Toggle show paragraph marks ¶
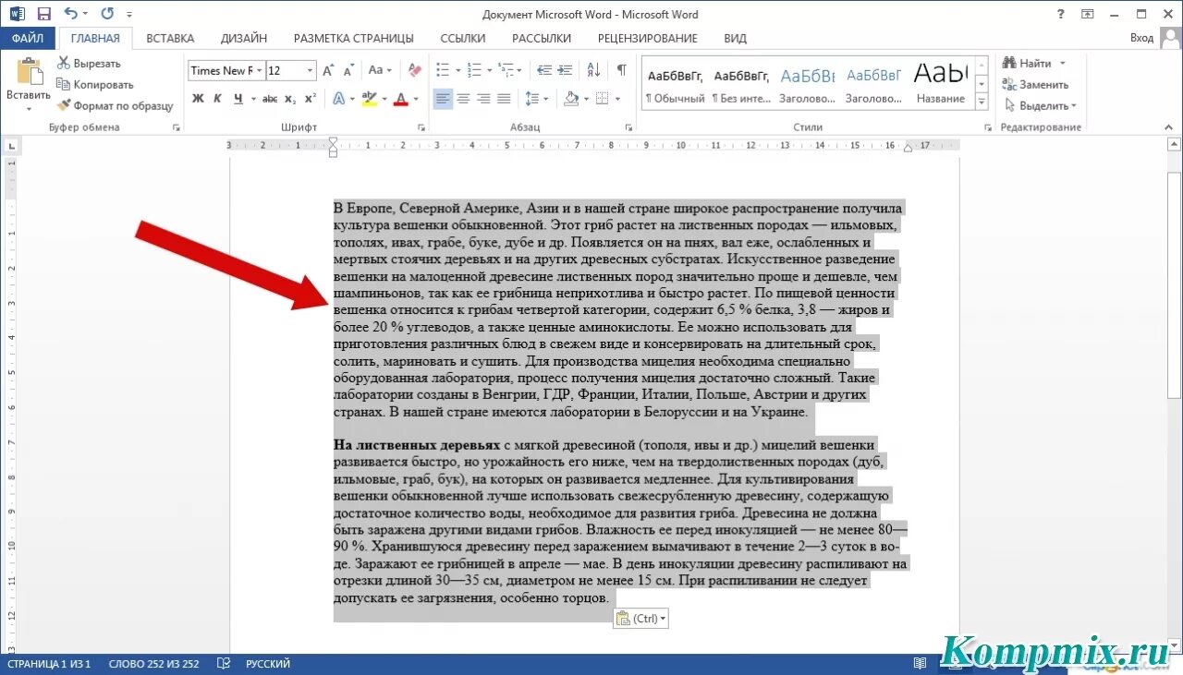The height and width of the screenshot is (675, 1183). coord(621,70)
